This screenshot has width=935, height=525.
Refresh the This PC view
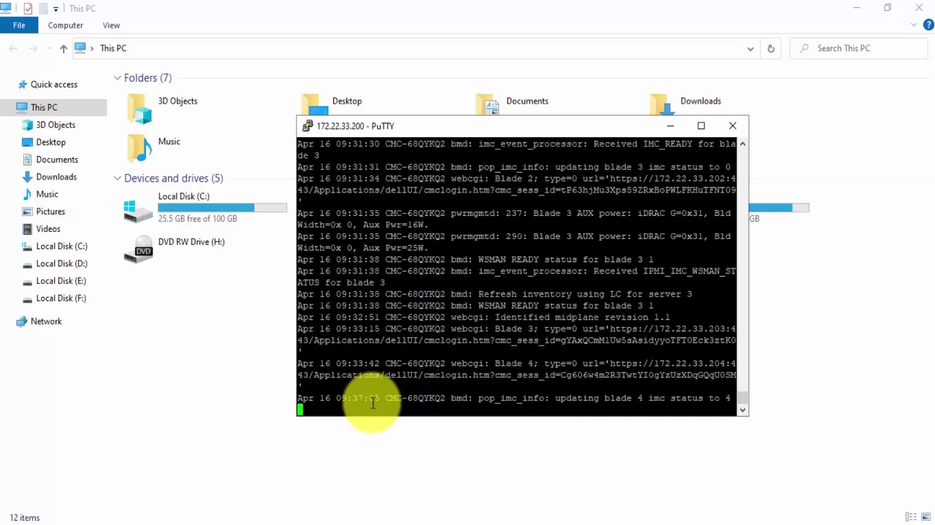(771, 48)
